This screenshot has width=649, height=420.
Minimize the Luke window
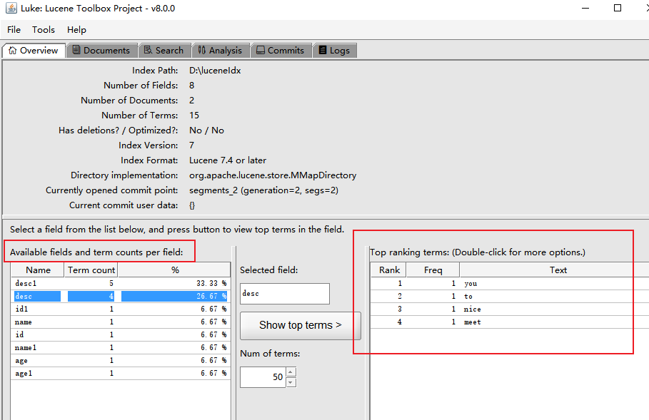point(585,9)
